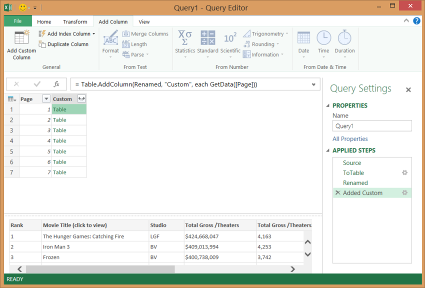Image resolution: width=425 pixels, height=288 pixels.
Task: Click the Add Index Column button
Action: pos(66,34)
